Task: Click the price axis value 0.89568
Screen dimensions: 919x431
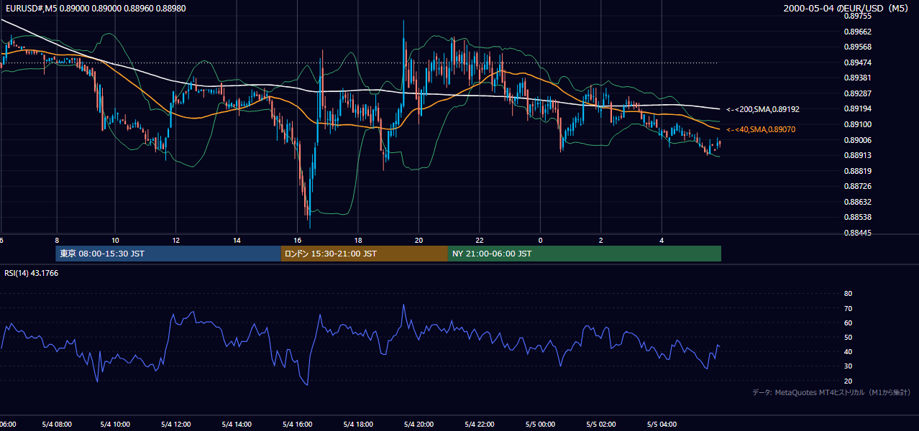Action: coord(857,47)
